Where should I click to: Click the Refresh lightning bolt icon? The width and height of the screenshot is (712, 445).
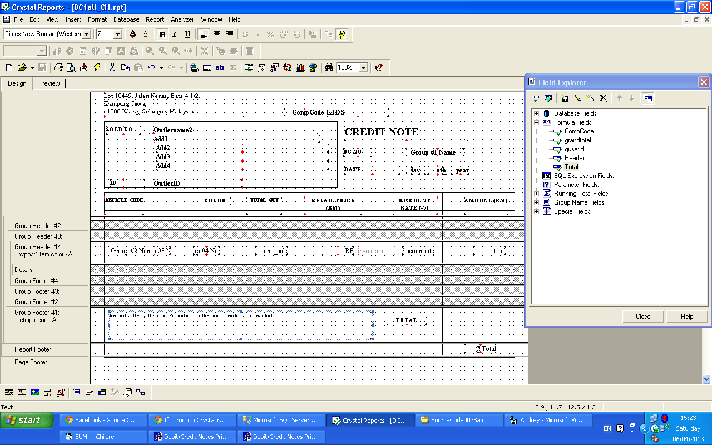tap(97, 67)
